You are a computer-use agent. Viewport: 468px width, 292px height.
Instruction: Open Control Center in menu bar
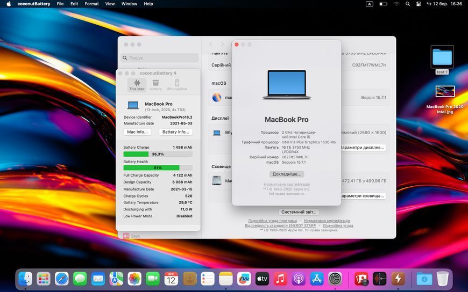[x=419, y=4]
